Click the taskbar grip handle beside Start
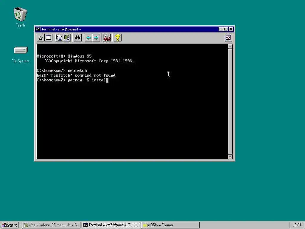 20,225
